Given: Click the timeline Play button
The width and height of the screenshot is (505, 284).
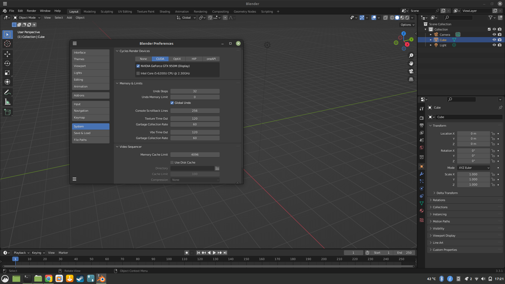Looking at the screenshot, I should pos(214,253).
